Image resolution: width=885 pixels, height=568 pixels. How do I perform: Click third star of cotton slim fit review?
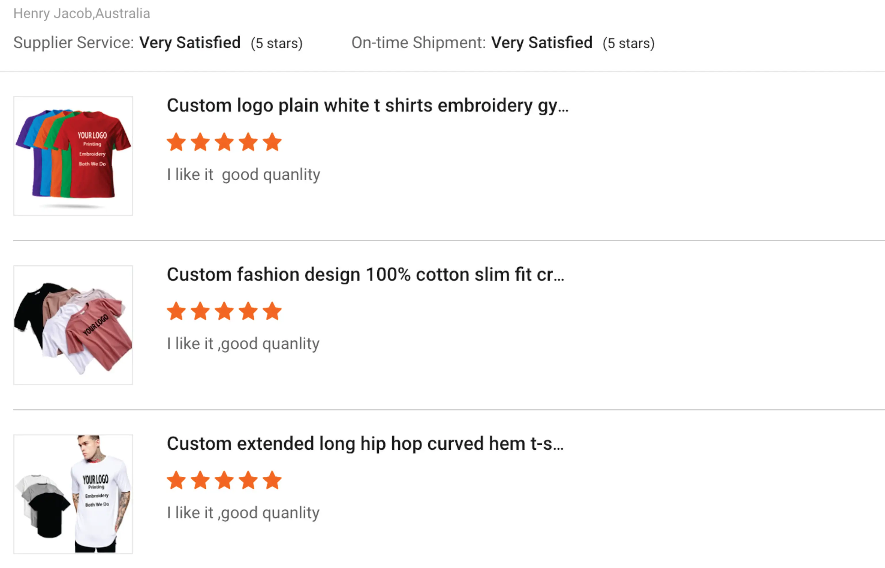[224, 311]
